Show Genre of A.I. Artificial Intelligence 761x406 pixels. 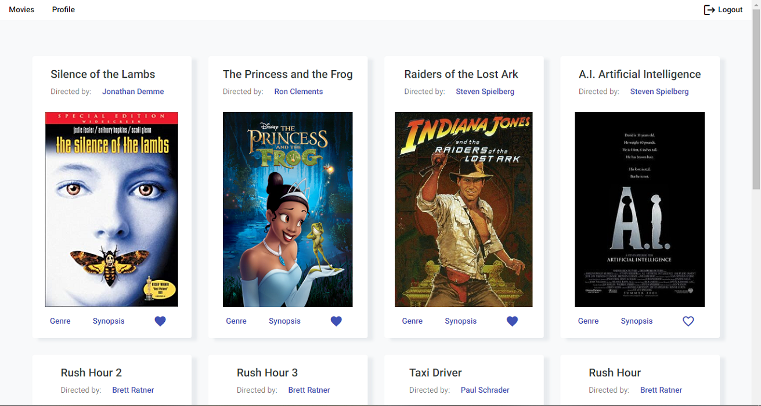click(588, 321)
